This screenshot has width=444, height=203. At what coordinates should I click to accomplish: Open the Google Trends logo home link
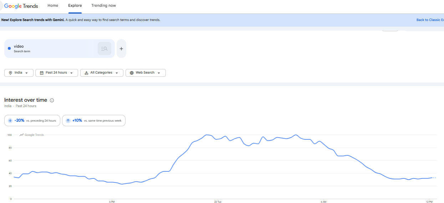tap(21, 6)
